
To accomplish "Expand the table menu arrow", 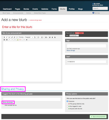I will (x=47, y=37).
